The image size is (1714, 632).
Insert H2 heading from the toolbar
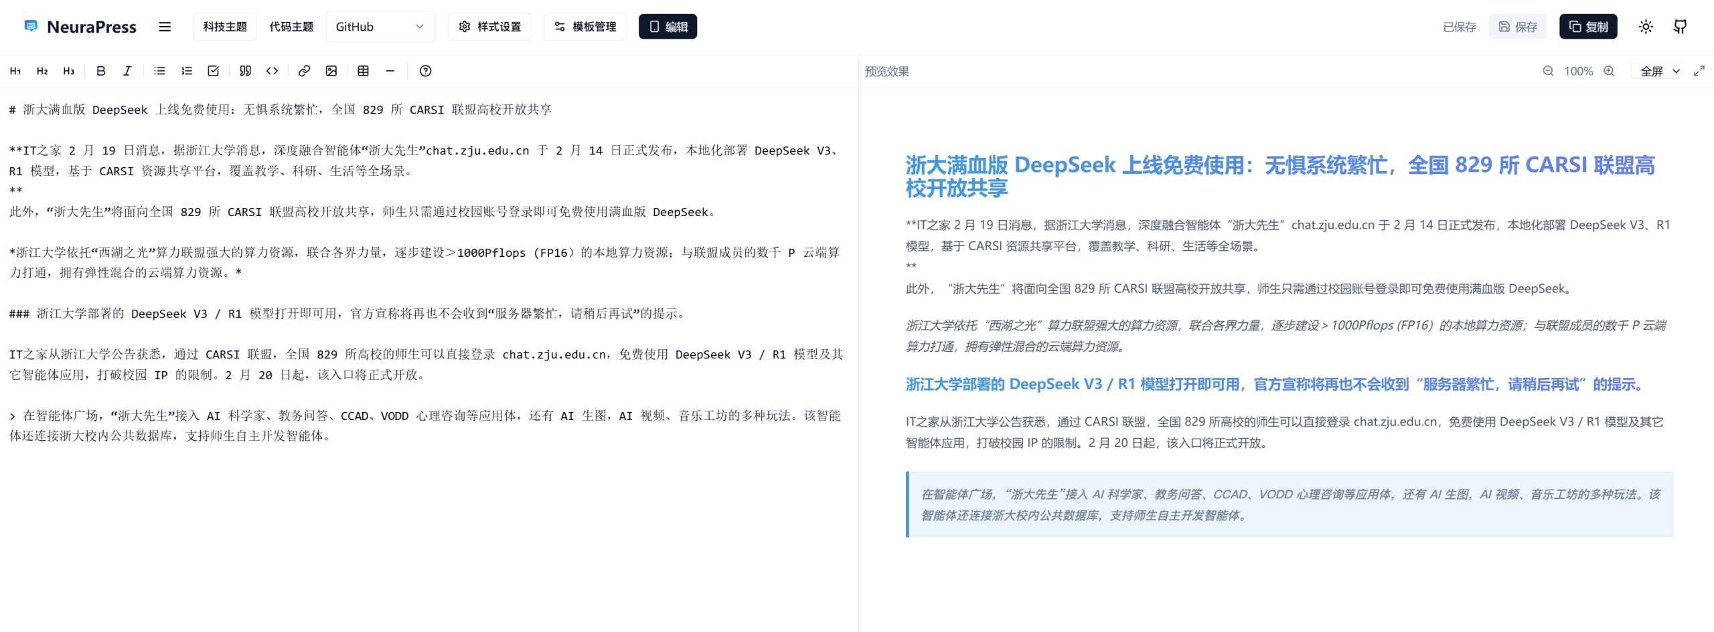point(42,71)
